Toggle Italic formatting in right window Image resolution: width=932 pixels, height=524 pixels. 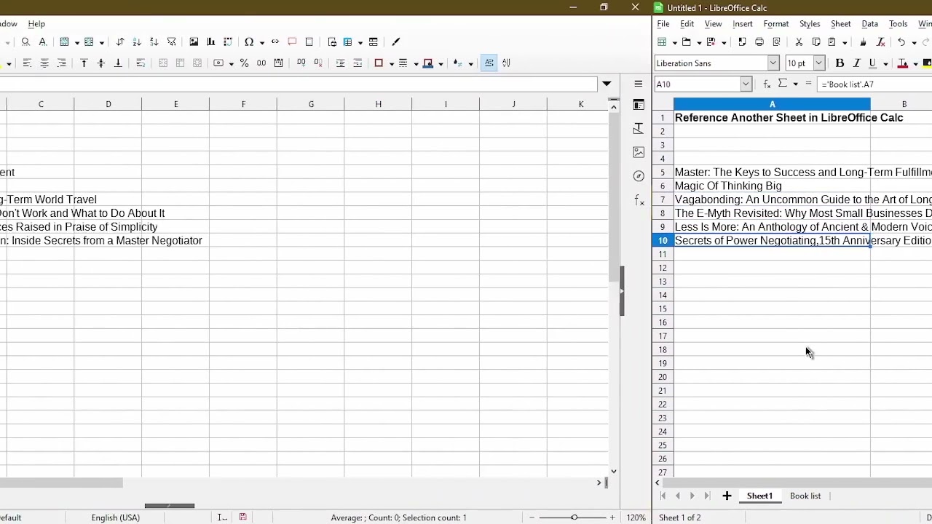point(856,63)
